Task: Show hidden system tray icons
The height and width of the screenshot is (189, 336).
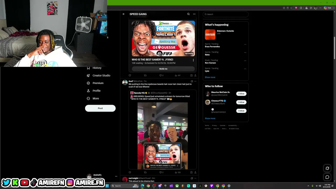Action: click(x=308, y=186)
